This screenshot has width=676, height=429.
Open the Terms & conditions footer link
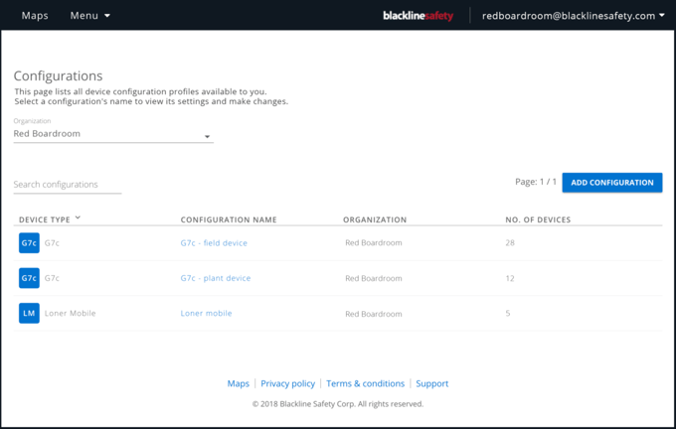tap(366, 383)
